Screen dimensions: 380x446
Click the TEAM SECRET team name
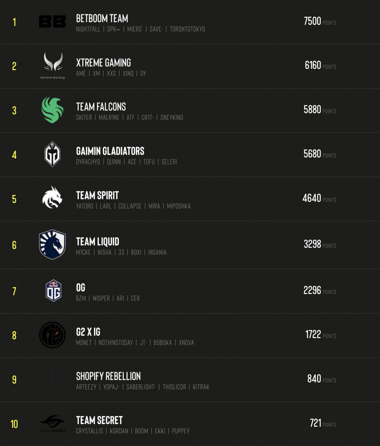(x=99, y=421)
